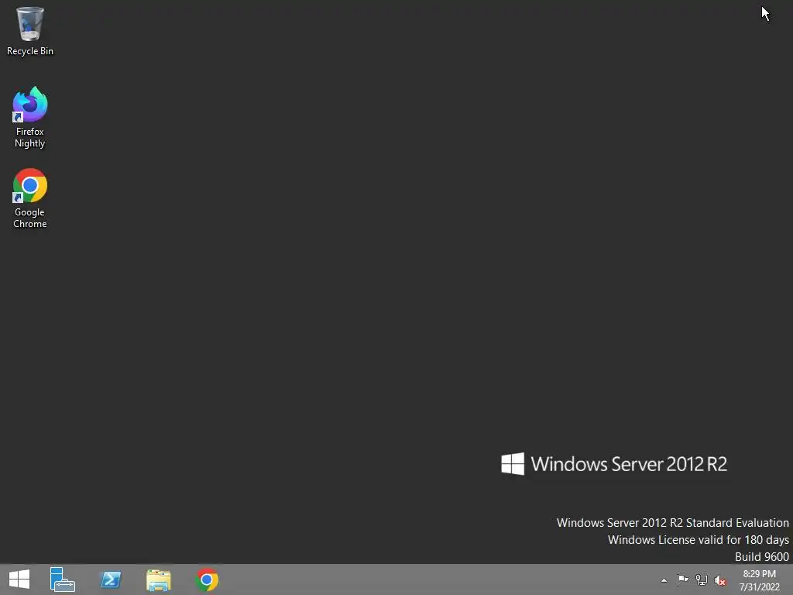Viewport: 793px width, 595px height.
Task: Launch Google Chrome from the taskbar
Action: coord(207,580)
